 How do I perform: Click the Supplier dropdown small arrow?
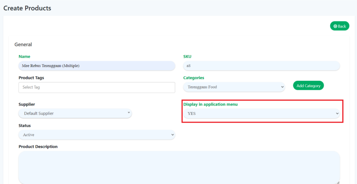pos(129,113)
